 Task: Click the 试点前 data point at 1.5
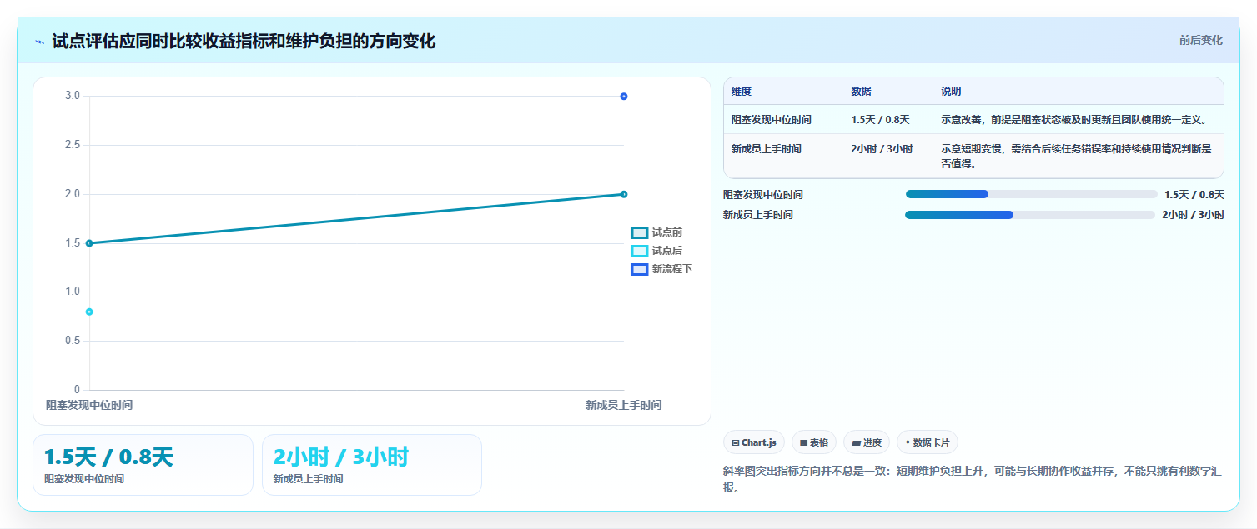pyautogui.click(x=89, y=243)
